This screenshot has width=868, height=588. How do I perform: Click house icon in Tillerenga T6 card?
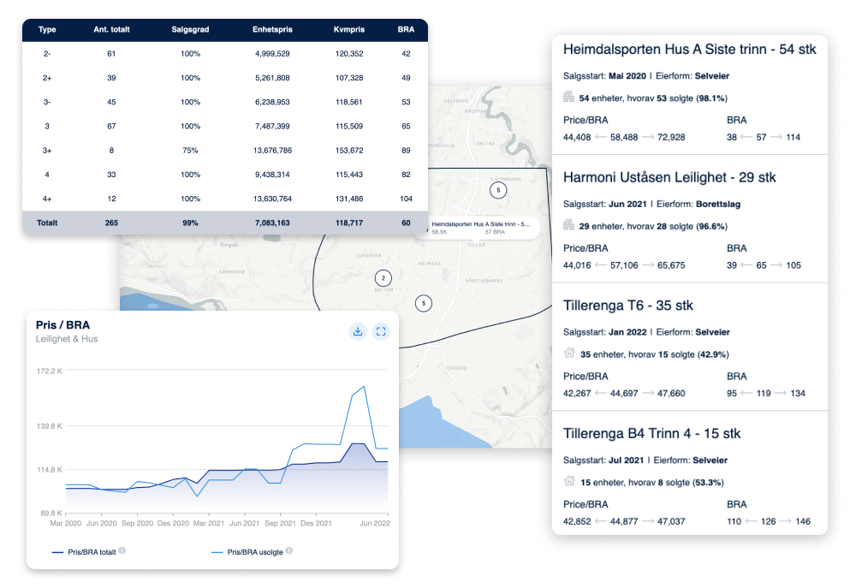(568, 353)
